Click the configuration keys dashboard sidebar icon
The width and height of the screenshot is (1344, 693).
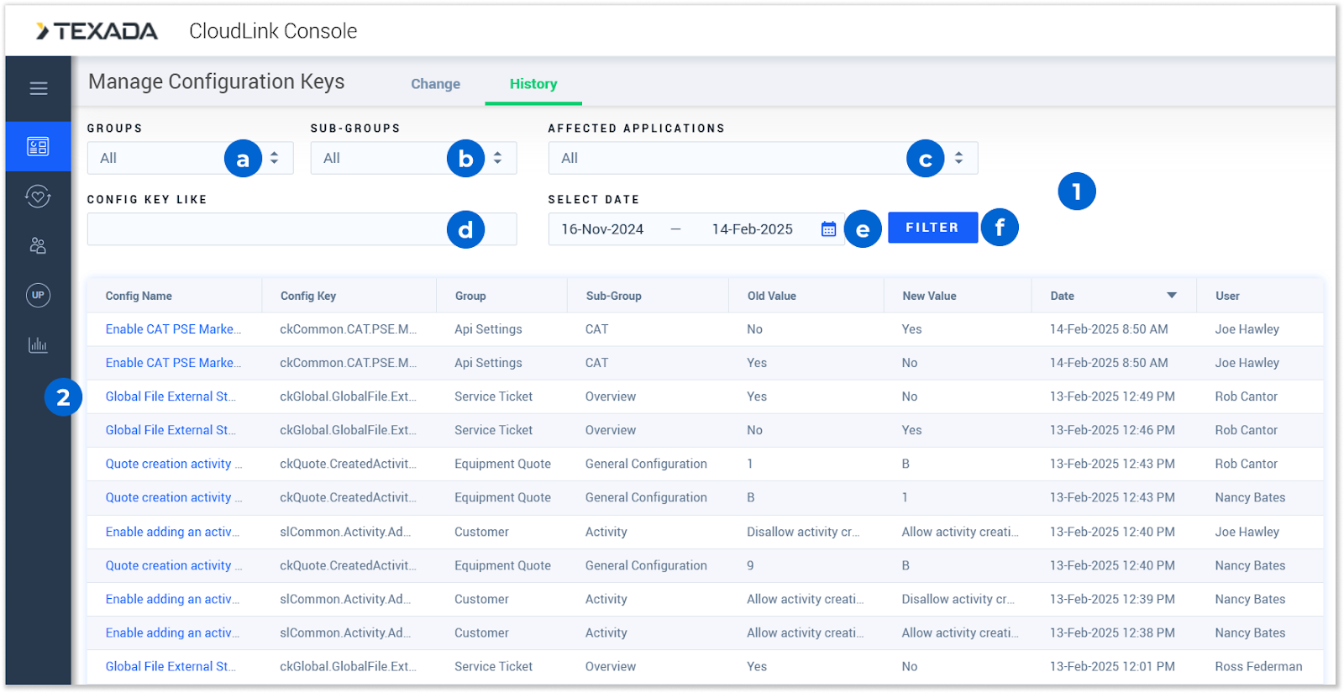[x=39, y=147]
